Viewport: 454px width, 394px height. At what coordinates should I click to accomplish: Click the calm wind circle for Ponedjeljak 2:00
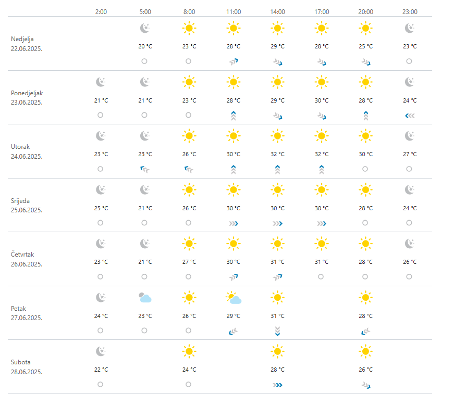click(100, 115)
